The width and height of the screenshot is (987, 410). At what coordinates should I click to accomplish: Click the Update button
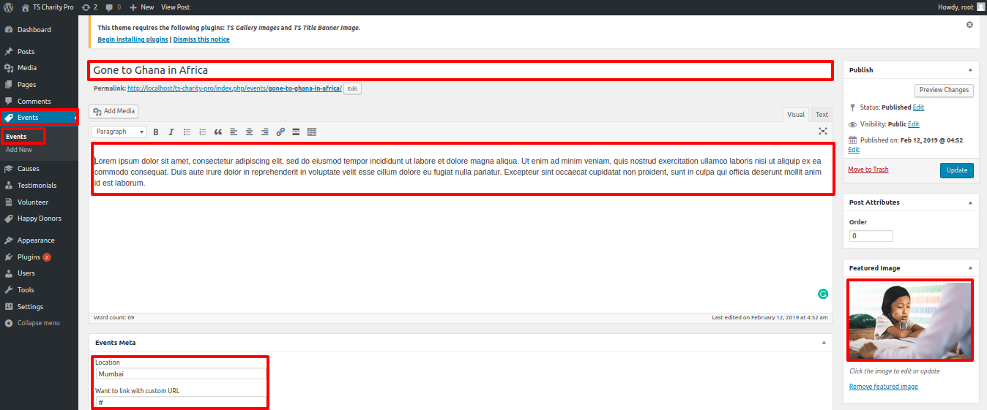click(x=956, y=170)
